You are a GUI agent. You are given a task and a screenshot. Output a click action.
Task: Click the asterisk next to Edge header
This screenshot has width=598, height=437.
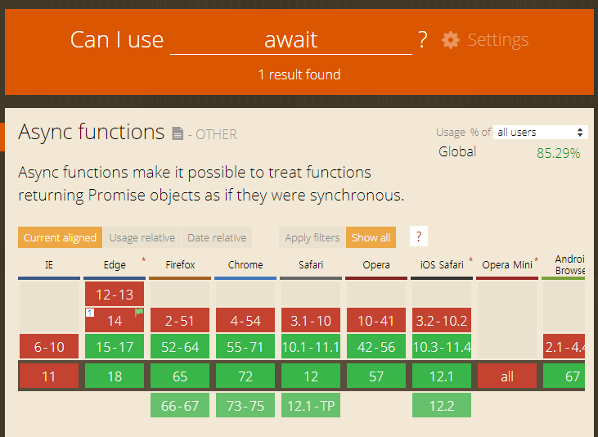[143, 260]
